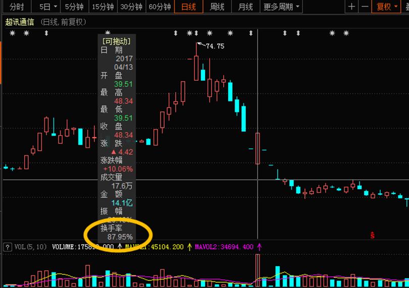
Task: Open the 复权 adjustment dropdown
Action: [386, 7]
